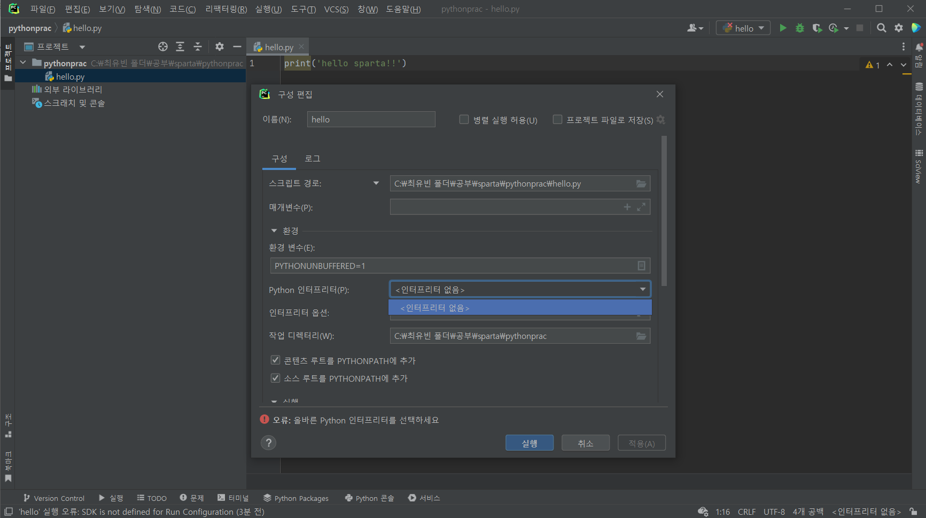The width and height of the screenshot is (926, 518).
Task: Switch to the Logs tab in dialog
Action: coord(313,158)
